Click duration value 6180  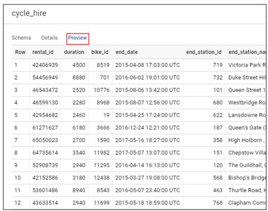[x=79, y=128]
